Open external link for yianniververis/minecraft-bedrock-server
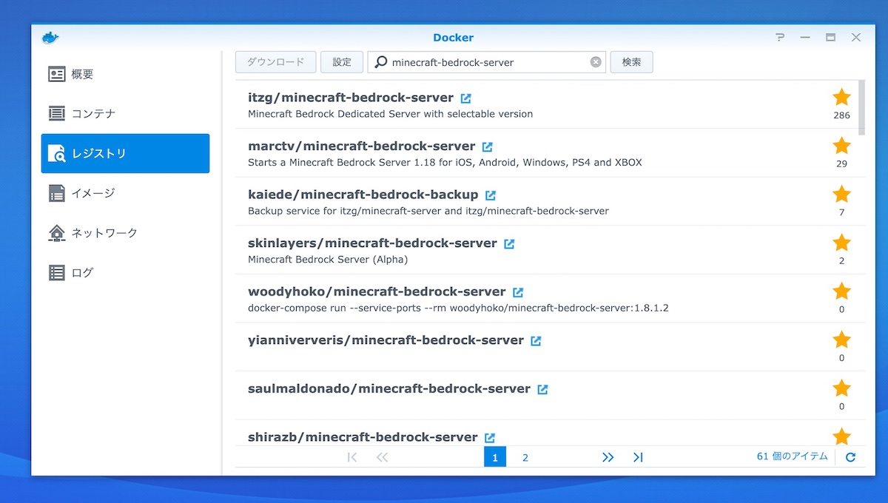888x503 pixels. tap(536, 341)
